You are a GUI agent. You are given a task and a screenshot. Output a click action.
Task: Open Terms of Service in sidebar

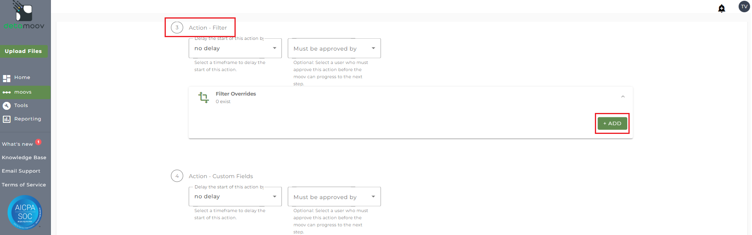[24, 185]
